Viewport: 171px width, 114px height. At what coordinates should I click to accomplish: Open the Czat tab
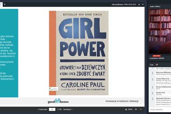[x=151, y=65]
